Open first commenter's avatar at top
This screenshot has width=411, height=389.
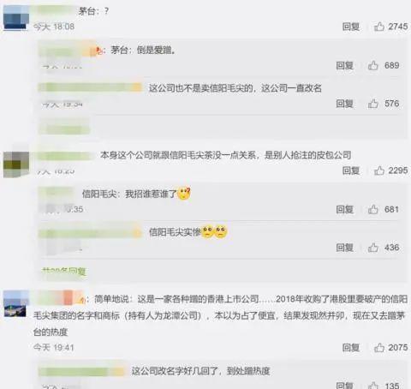point(16,17)
